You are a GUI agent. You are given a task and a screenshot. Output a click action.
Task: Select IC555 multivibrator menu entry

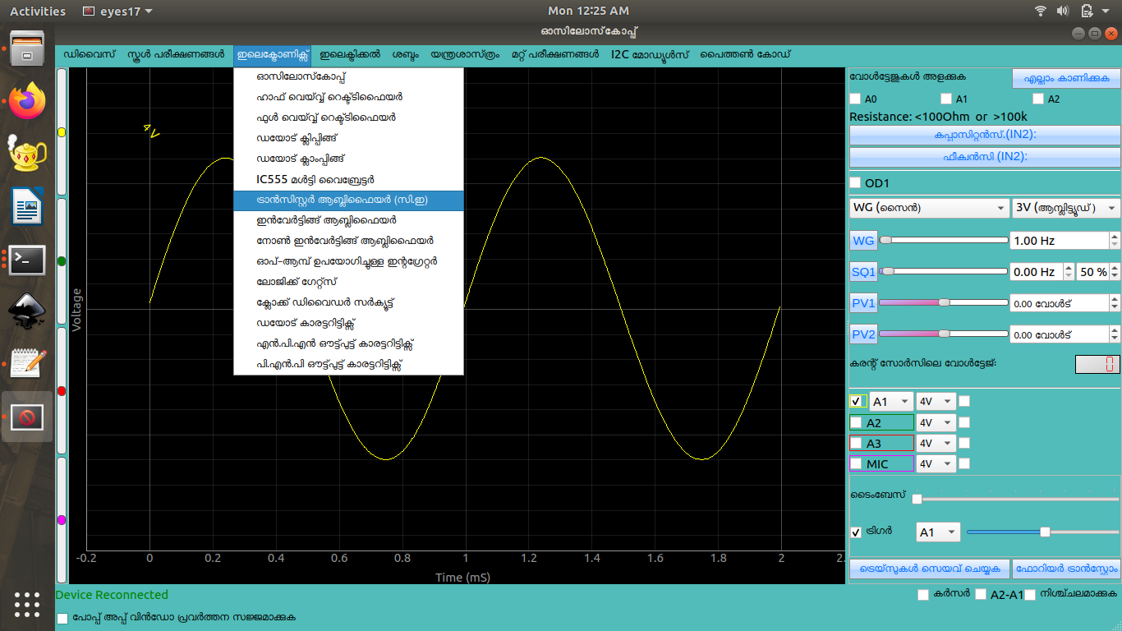[x=315, y=179]
